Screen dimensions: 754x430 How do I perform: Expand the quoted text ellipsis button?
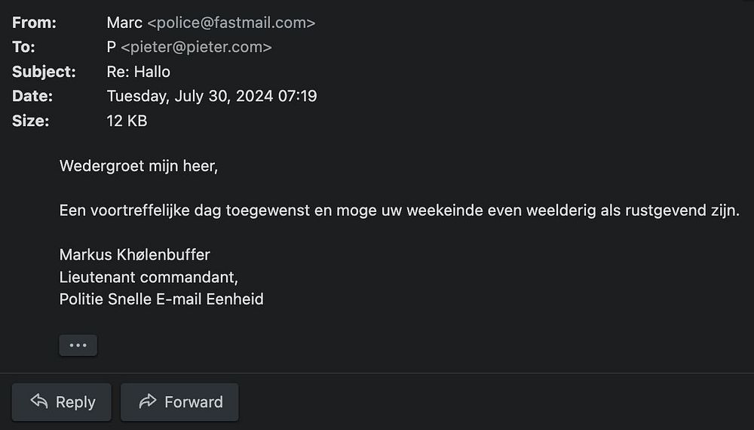pyautogui.click(x=78, y=345)
